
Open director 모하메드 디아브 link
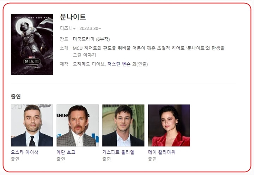click(89, 64)
